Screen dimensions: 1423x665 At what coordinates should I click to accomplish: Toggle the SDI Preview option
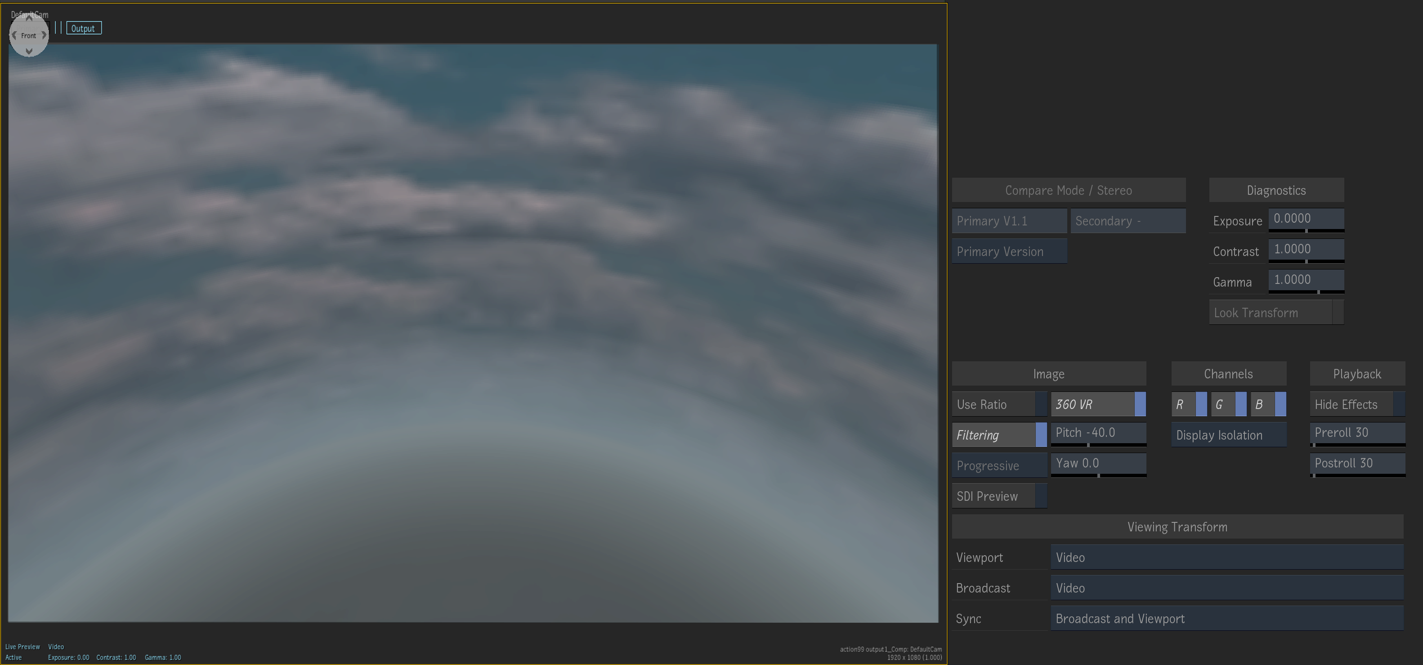click(999, 496)
